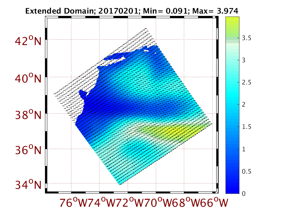The height and width of the screenshot is (217, 289).
Task: Click the colorbar tick label 2.5
Action: click(247, 83)
